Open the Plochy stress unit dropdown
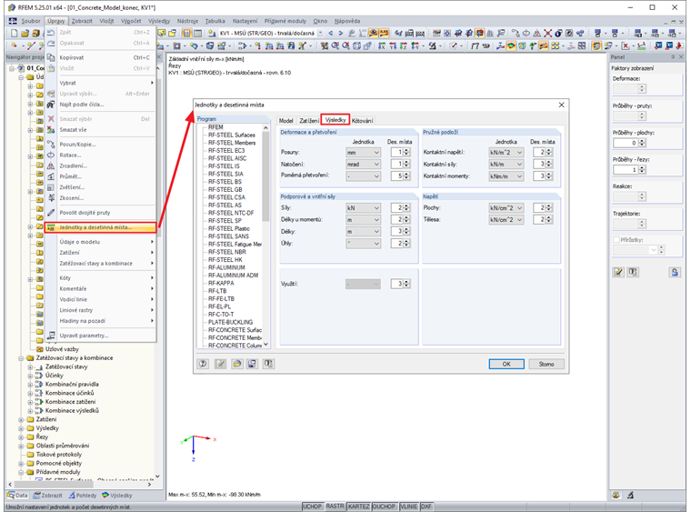Image resolution: width=691 pixels, height=512 pixels. pyautogui.click(x=506, y=208)
